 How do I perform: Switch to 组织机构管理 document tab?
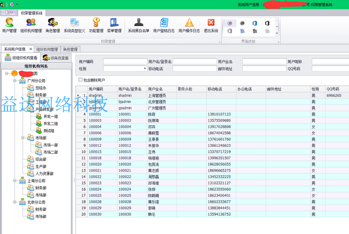point(47,49)
